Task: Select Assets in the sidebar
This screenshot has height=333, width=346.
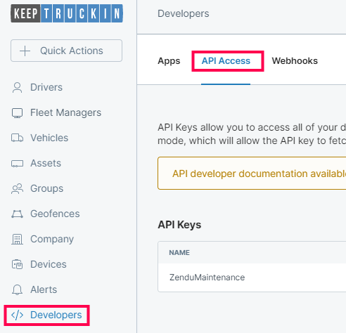Action: (x=46, y=163)
